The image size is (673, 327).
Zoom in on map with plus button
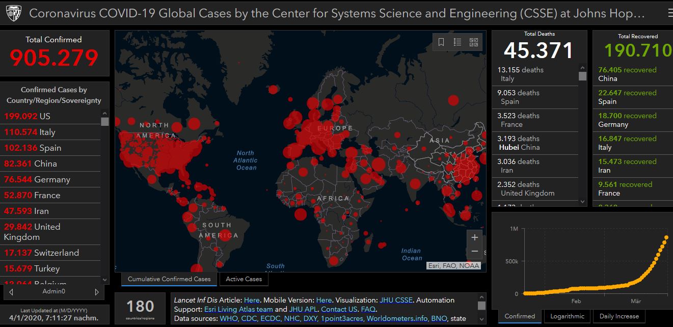[x=474, y=237]
